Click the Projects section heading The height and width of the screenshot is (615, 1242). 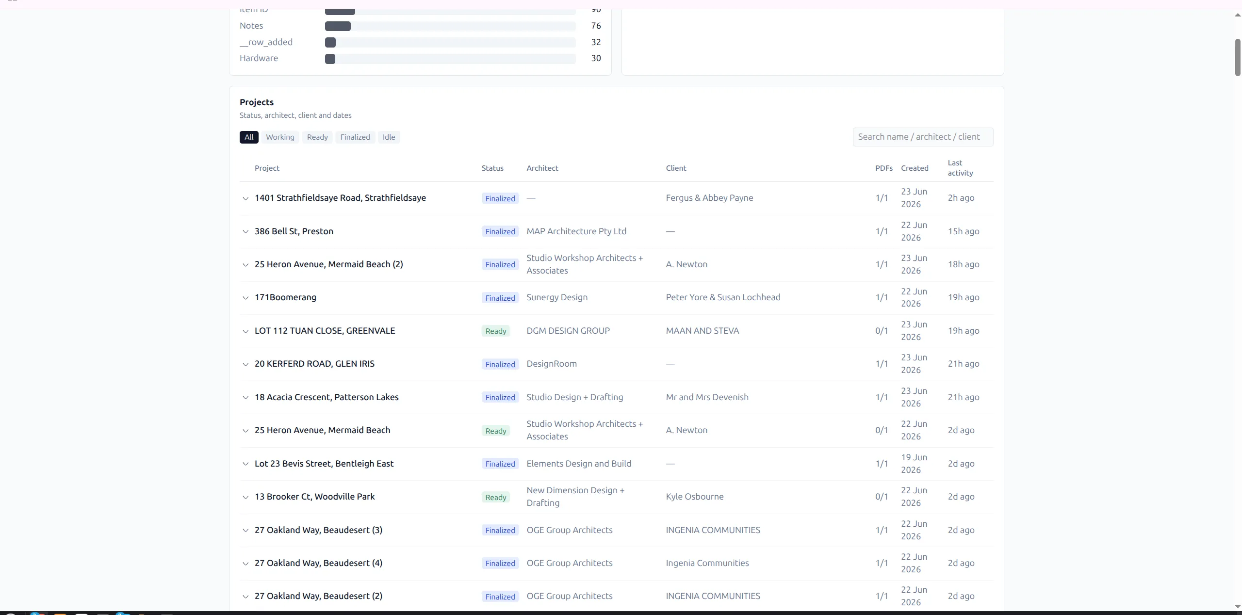tap(257, 102)
